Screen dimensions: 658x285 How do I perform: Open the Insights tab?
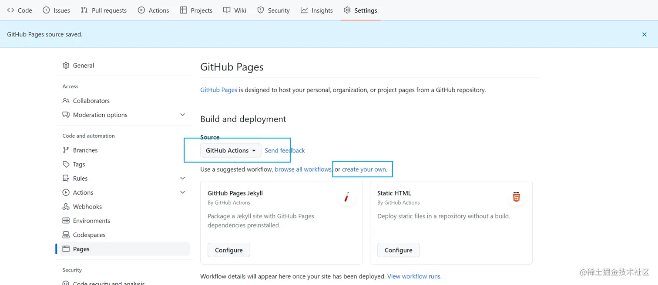(x=317, y=10)
